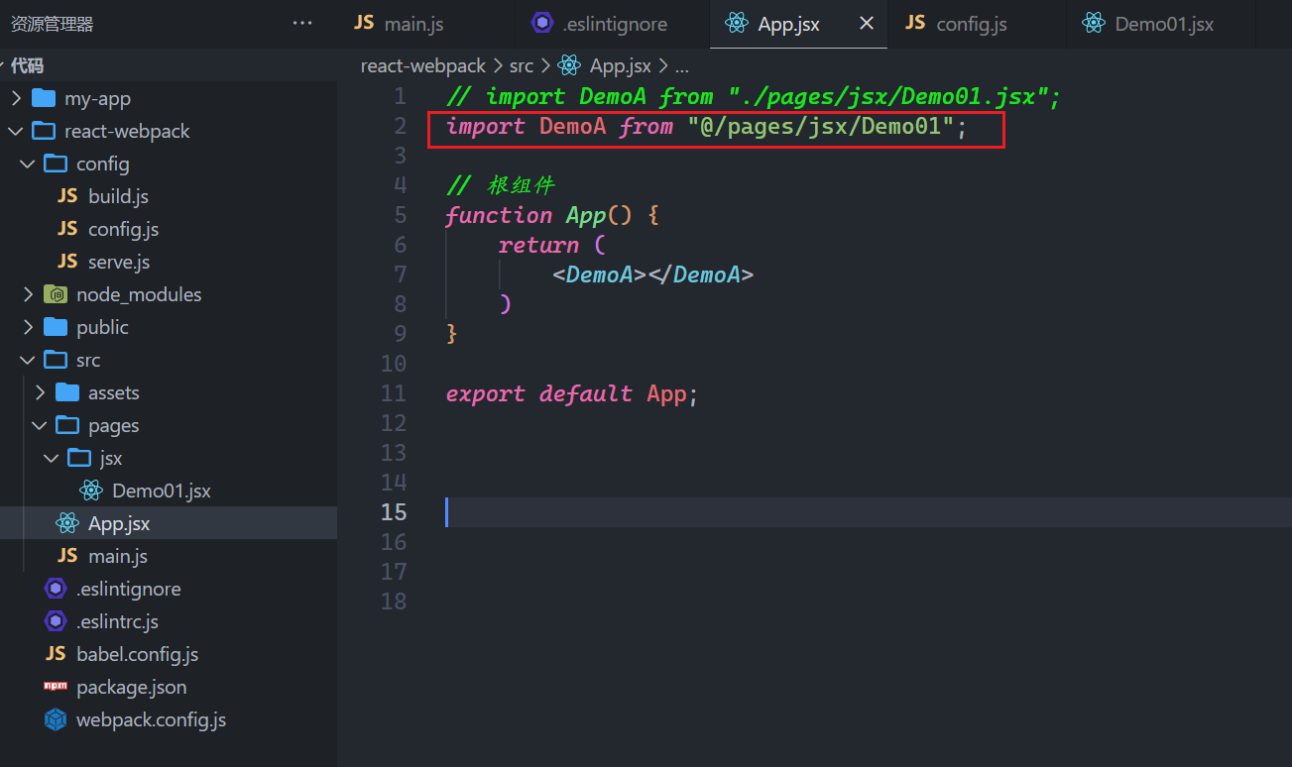Image resolution: width=1292 pixels, height=767 pixels.
Task: Open main.js in the file tree
Action: [x=118, y=556]
